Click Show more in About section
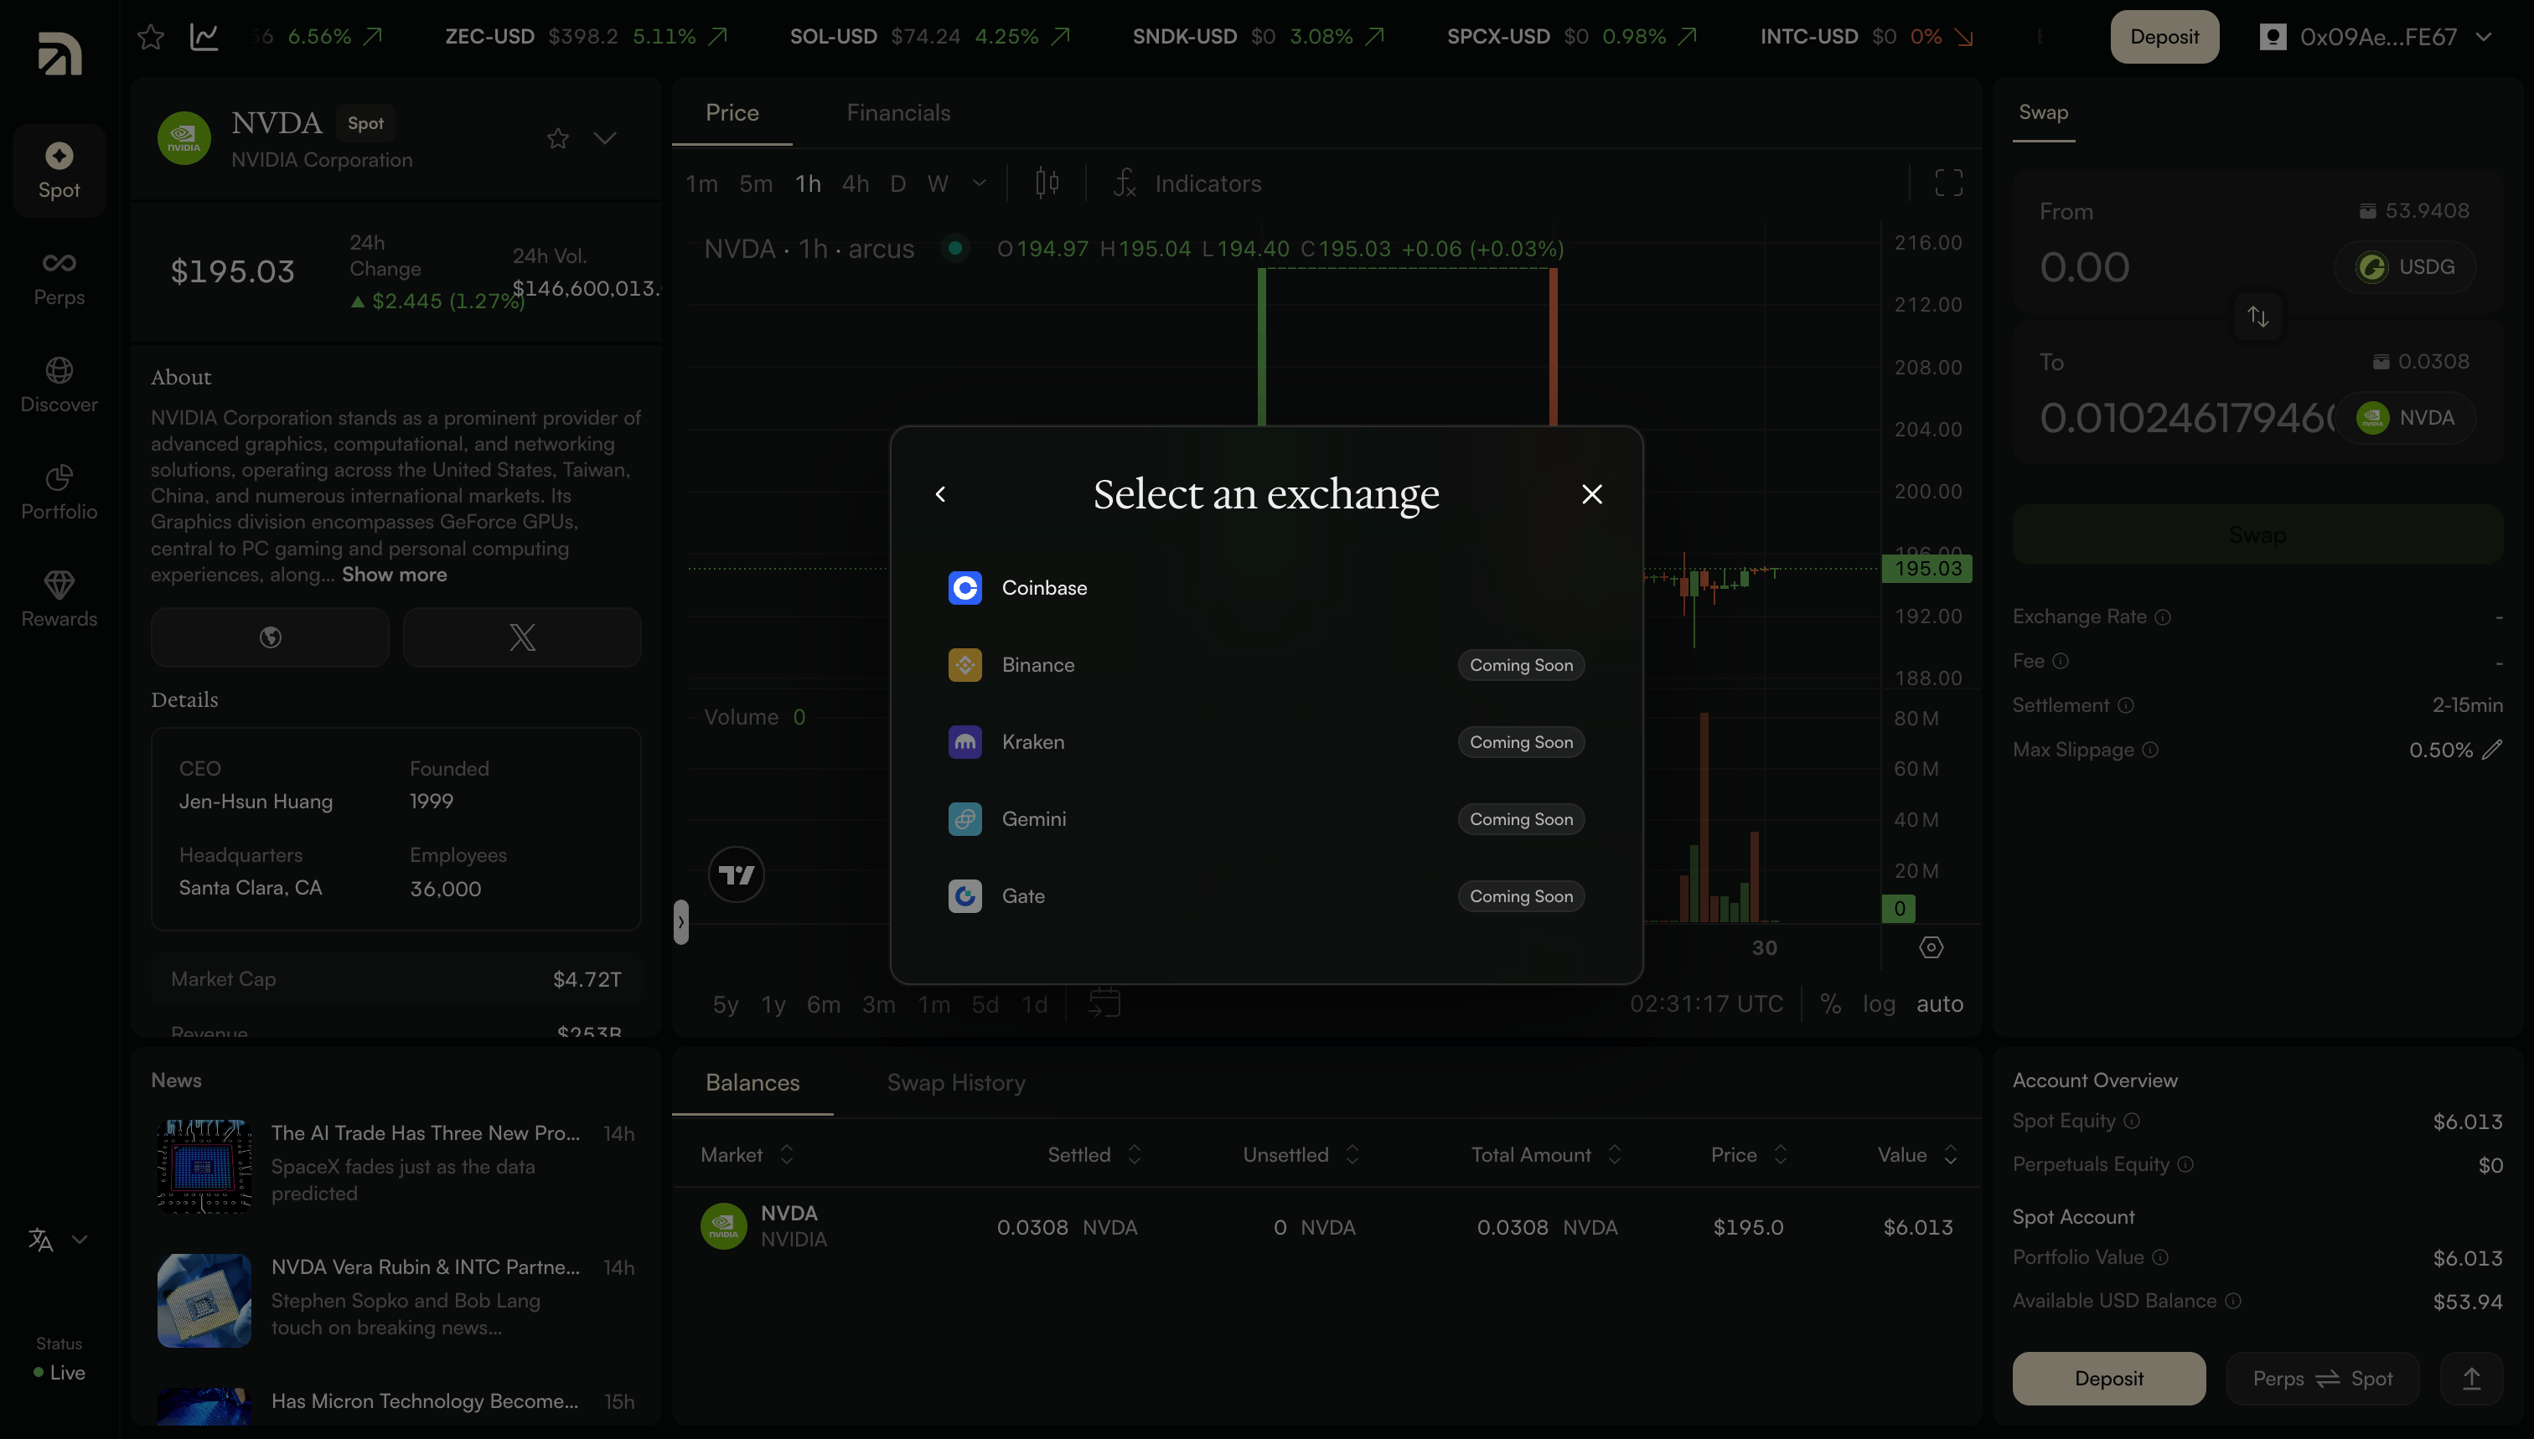Image resolution: width=2534 pixels, height=1439 pixels. (395, 575)
